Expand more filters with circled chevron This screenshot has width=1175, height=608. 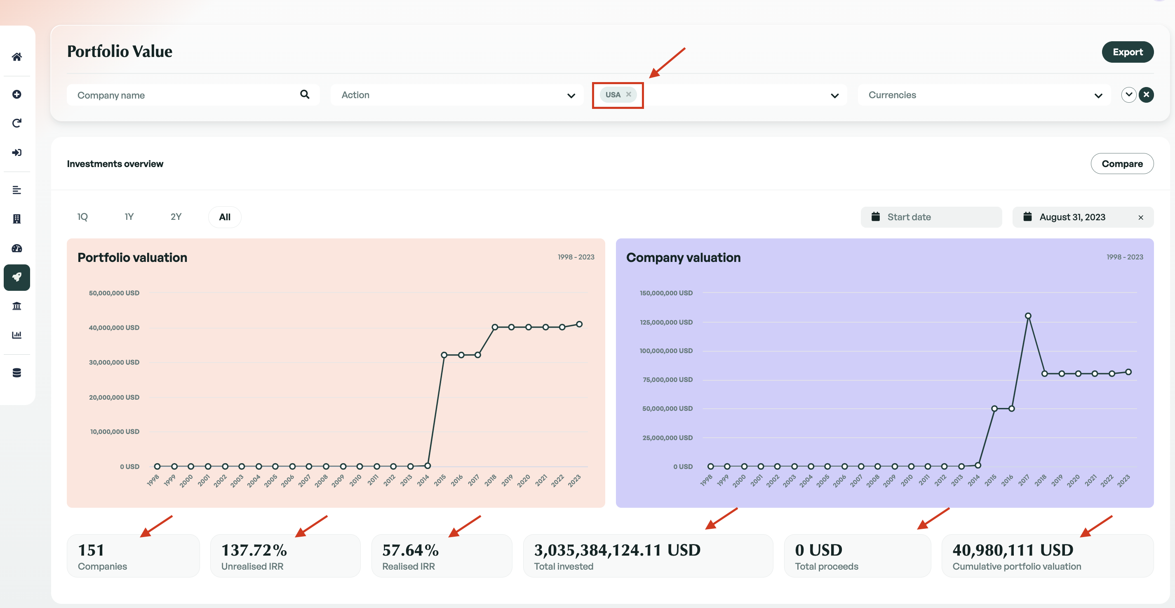1128,95
